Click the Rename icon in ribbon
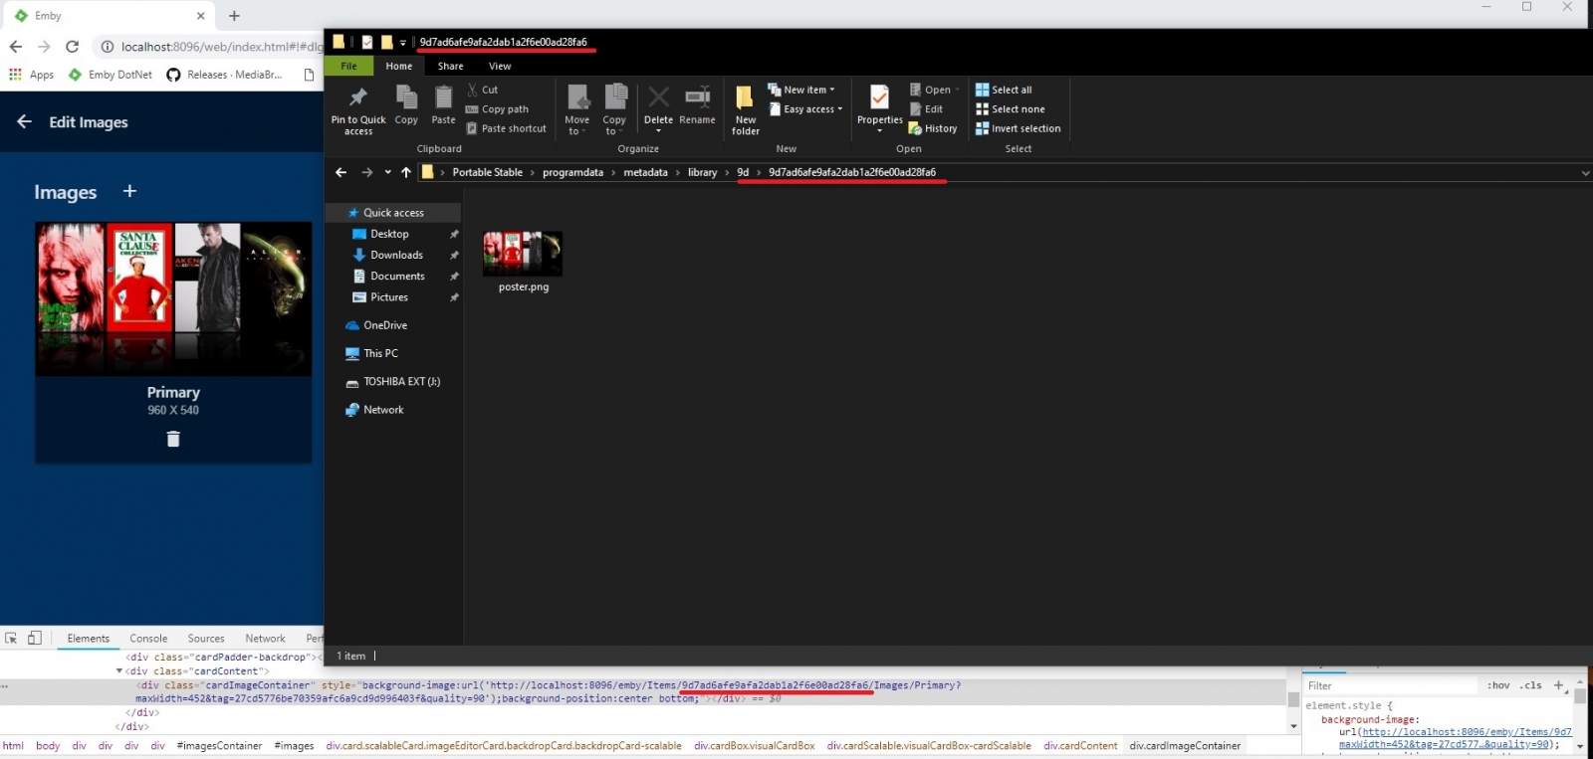Viewport: 1593px width, 759px height. [697, 97]
